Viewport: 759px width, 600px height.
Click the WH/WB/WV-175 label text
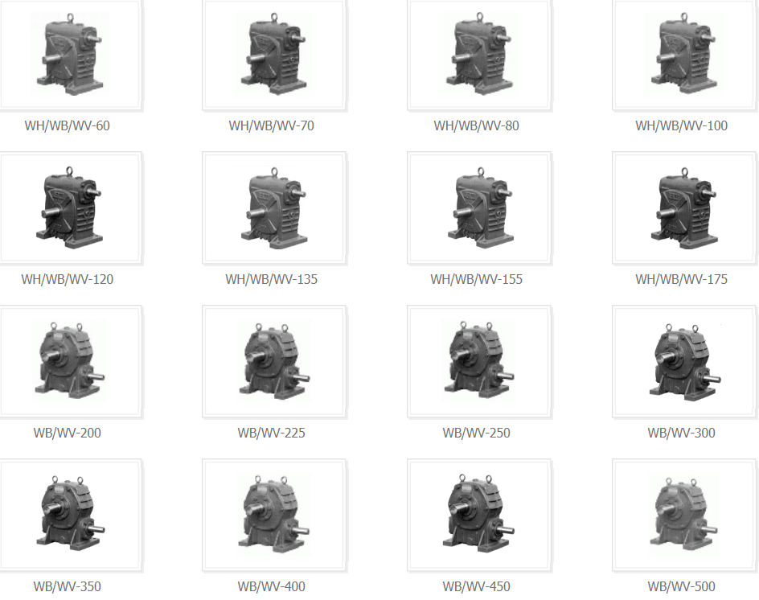(682, 279)
